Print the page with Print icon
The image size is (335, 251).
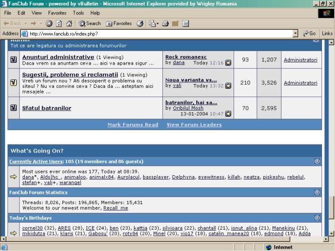pos(165,24)
